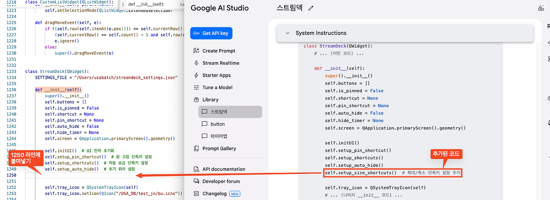Screen dimensions: 550x200
Task: Click the Google AI Studio logo text
Action: tap(220, 8)
